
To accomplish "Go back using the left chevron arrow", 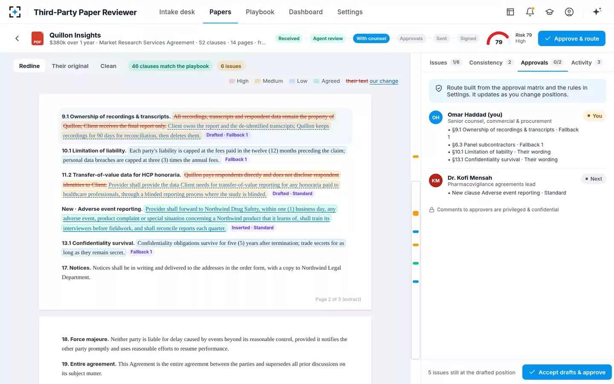I will [17, 38].
